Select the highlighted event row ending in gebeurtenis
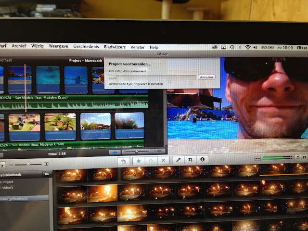This screenshot has height=231, width=308. [24, 198]
